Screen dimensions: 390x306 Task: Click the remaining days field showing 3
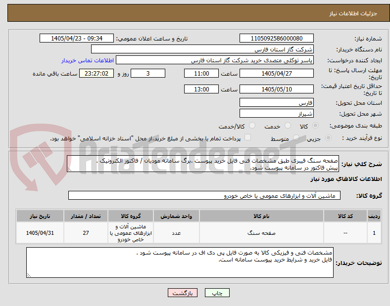click(148, 73)
